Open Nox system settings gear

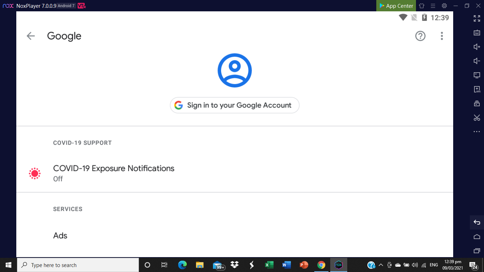[444, 6]
